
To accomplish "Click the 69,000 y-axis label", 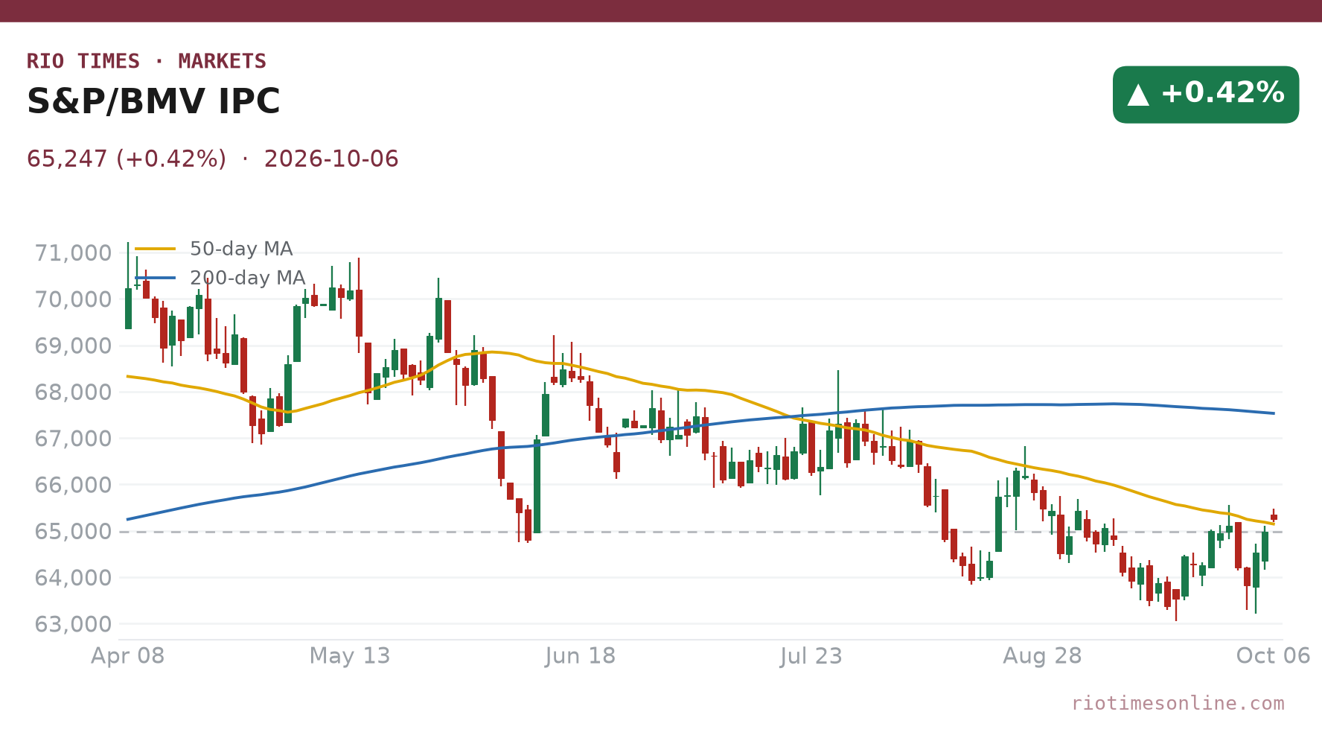I will pyautogui.click(x=74, y=346).
